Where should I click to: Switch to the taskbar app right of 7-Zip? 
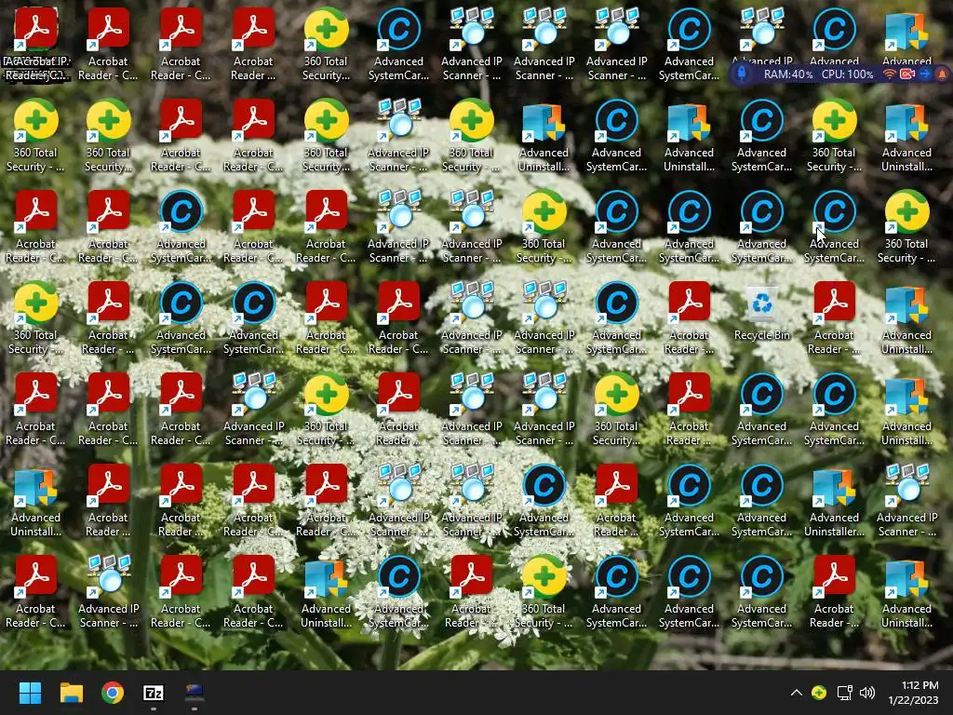195,693
